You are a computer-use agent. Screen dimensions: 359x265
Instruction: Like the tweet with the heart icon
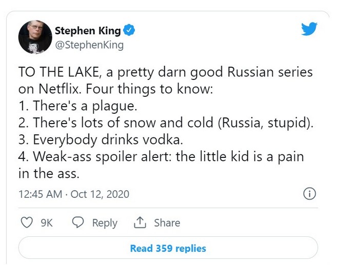[26, 222]
